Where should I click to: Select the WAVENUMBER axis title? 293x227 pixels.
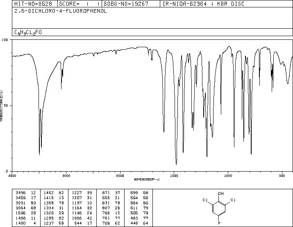(147, 179)
